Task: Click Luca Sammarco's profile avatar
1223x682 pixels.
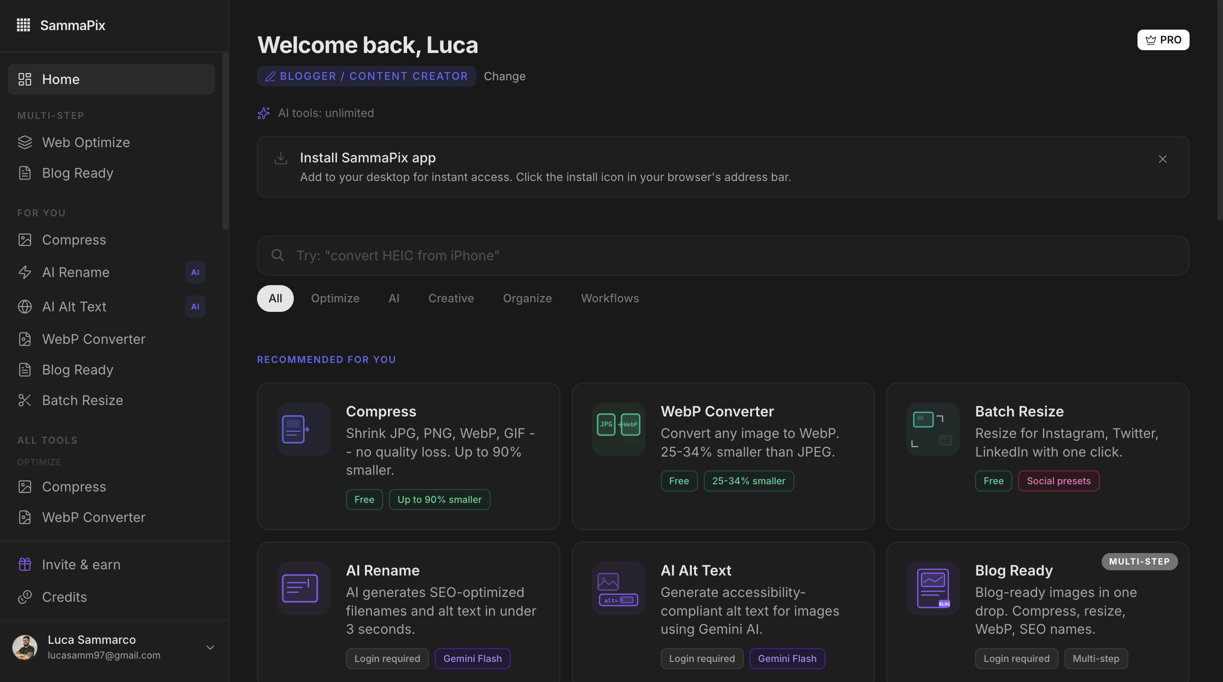Action: 25,648
